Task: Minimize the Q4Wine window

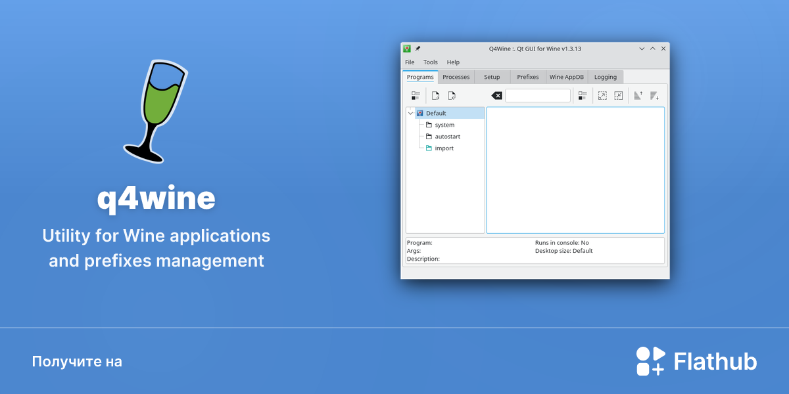Action: 642,49
